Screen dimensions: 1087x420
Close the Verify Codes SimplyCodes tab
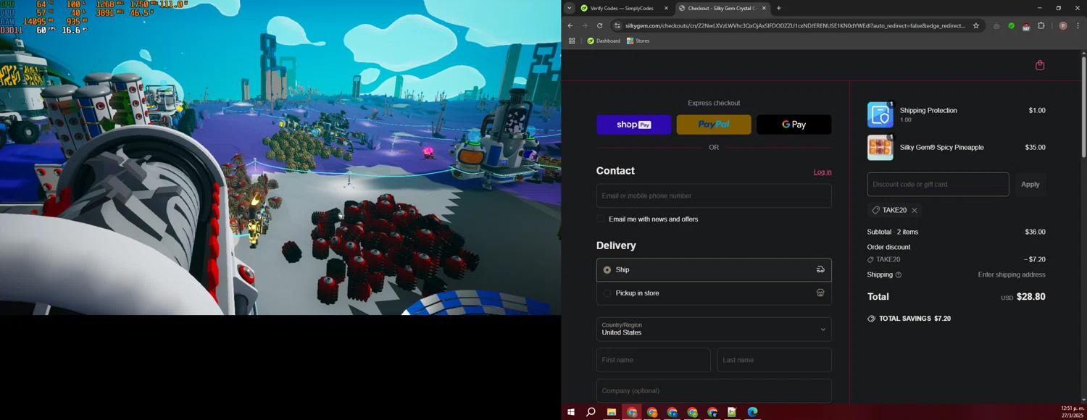pyautogui.click(x=666, y=8)
